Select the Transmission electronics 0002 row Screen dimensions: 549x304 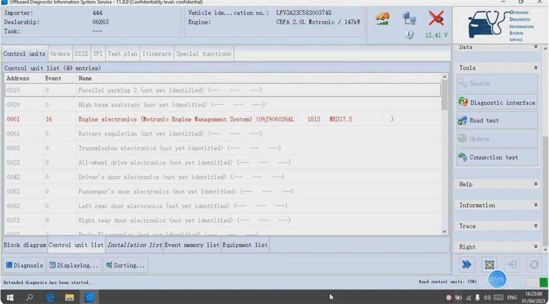point(223,148)
